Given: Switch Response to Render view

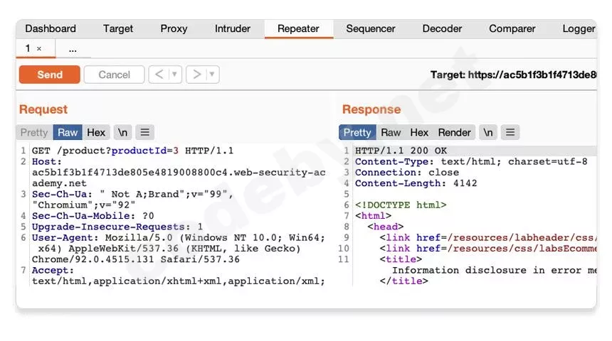Looking at the screenshot, I should [x=454, y=132].
